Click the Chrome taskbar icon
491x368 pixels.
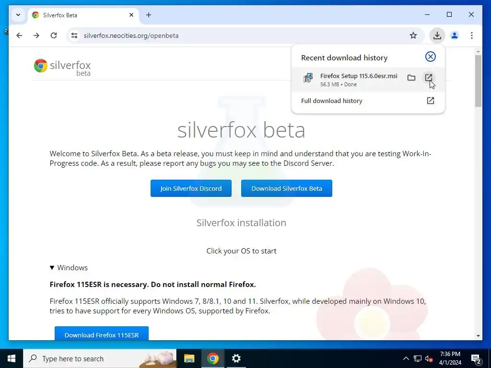tap(212, 358)
